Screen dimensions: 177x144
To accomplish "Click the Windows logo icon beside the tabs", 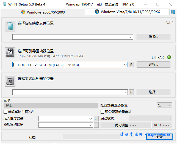I will (x=173, y=12).
